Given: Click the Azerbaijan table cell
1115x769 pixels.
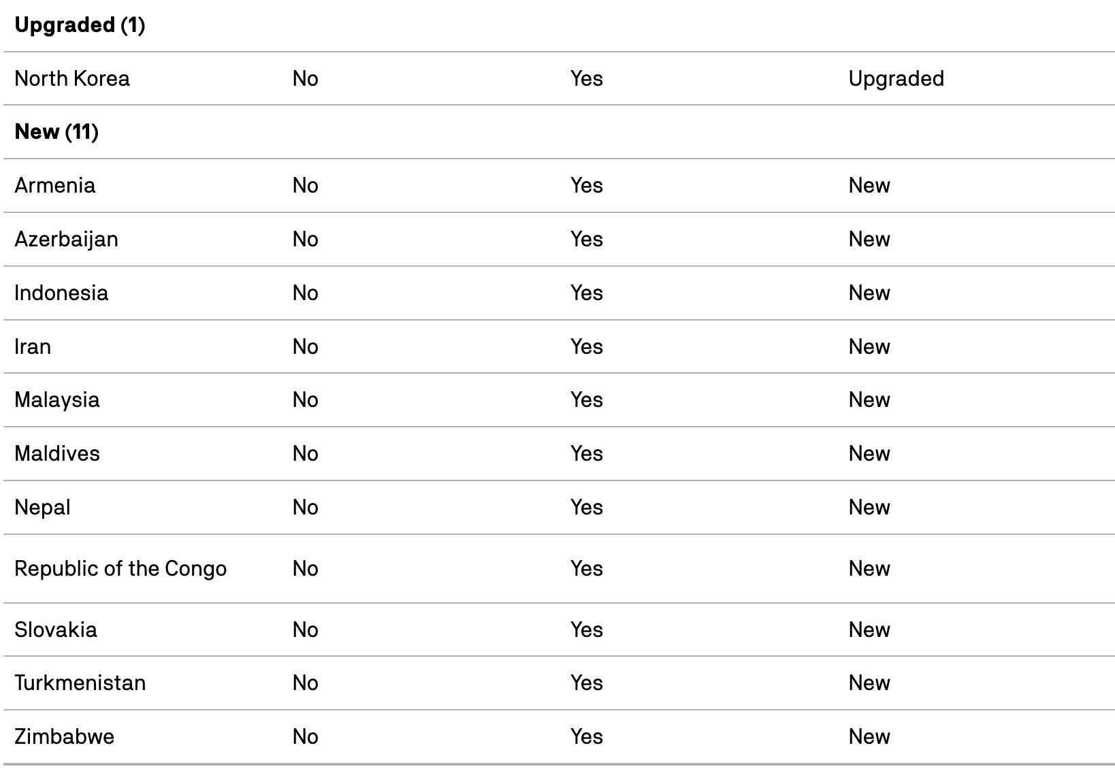Looking at the screenshot, I should tap(66, 240).
